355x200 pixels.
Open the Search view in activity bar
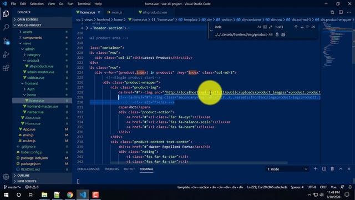6,27
